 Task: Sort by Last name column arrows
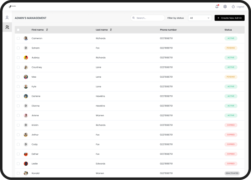pyautogui.click(x=111, y=30)
